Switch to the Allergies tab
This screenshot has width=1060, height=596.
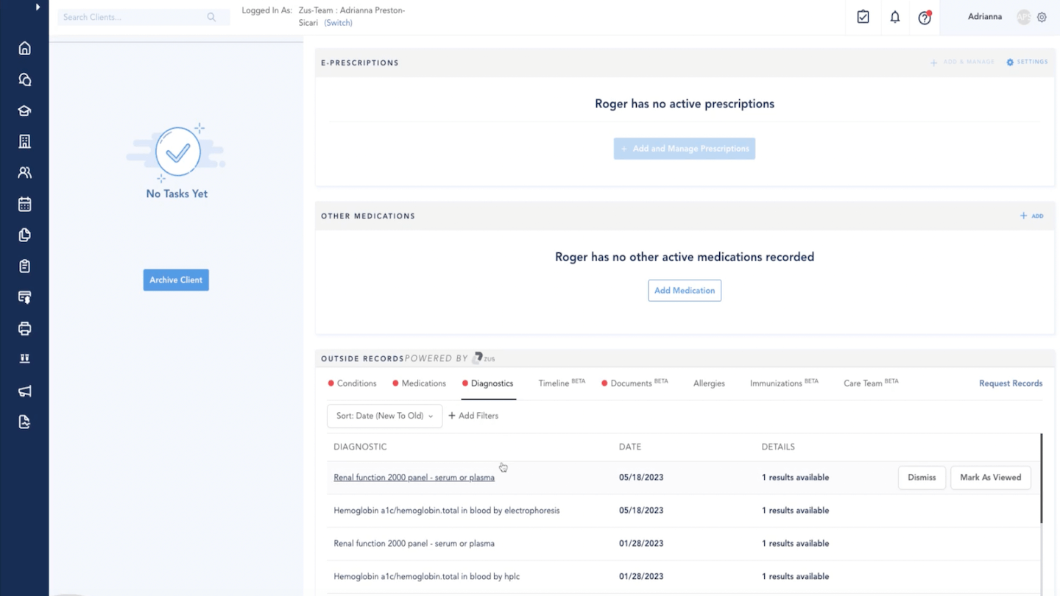tap(709, 383)
